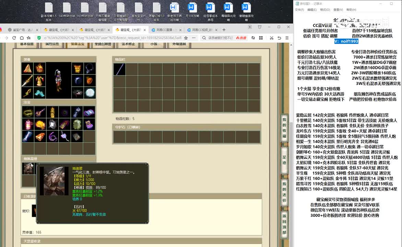The width and height of the screenshot is (402, 247).
Task: Click the green shield security icon
Action: tap(39, 38)
